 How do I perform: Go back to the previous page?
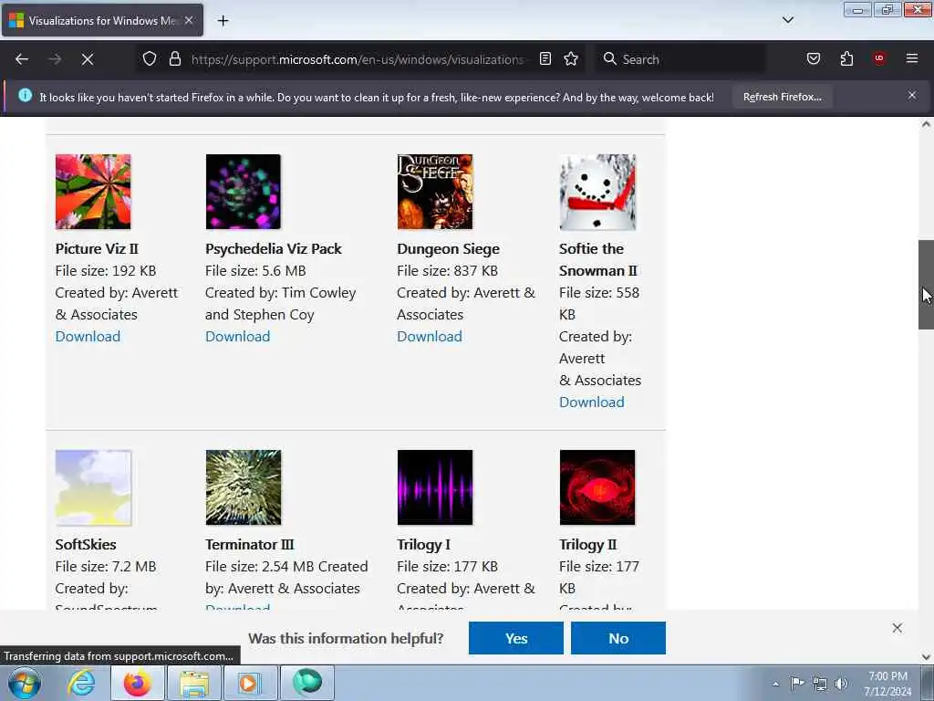click(22, 59)
